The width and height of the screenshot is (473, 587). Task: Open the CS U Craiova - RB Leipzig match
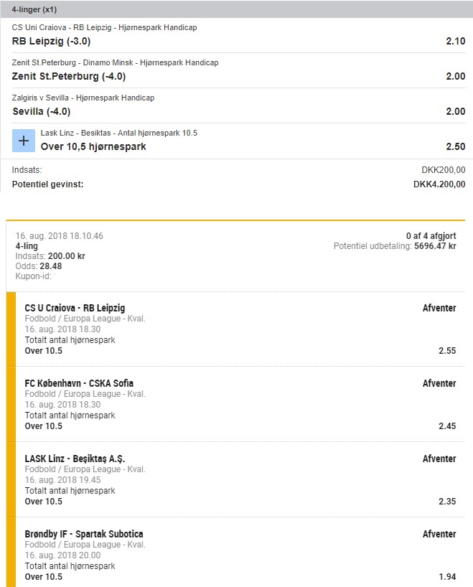[75, 308]
